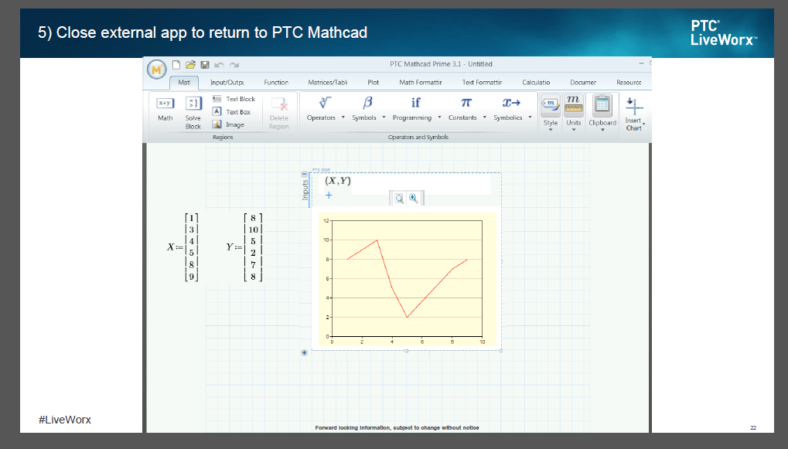Expand the Style dropdown arrow
This screenshot has width=788, height=449.
click(551, 130)
